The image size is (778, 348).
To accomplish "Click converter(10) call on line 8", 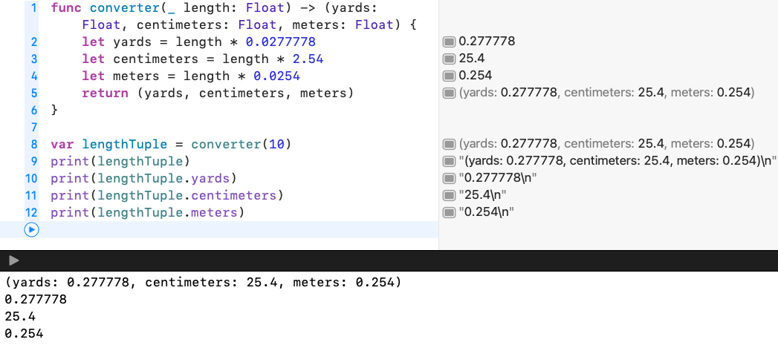I will (x=241, y=144).
